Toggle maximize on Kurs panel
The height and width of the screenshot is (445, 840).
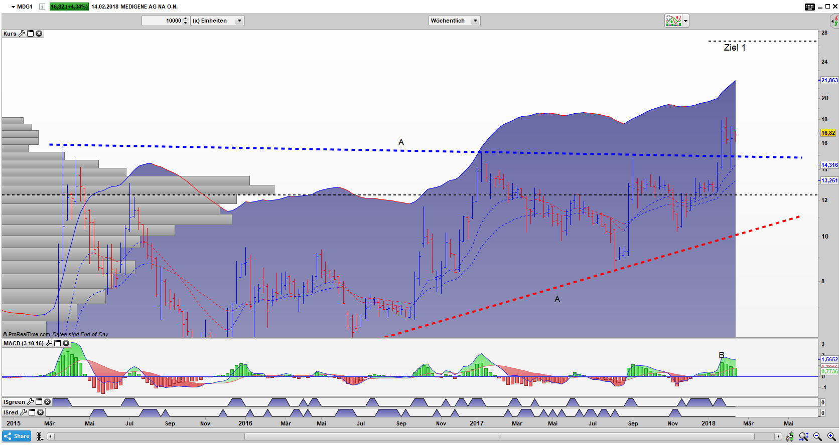pos(31,34)
